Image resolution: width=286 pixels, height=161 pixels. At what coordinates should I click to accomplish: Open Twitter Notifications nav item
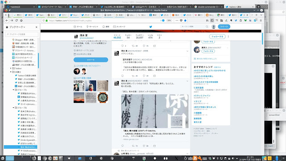[x=105, y=27]
